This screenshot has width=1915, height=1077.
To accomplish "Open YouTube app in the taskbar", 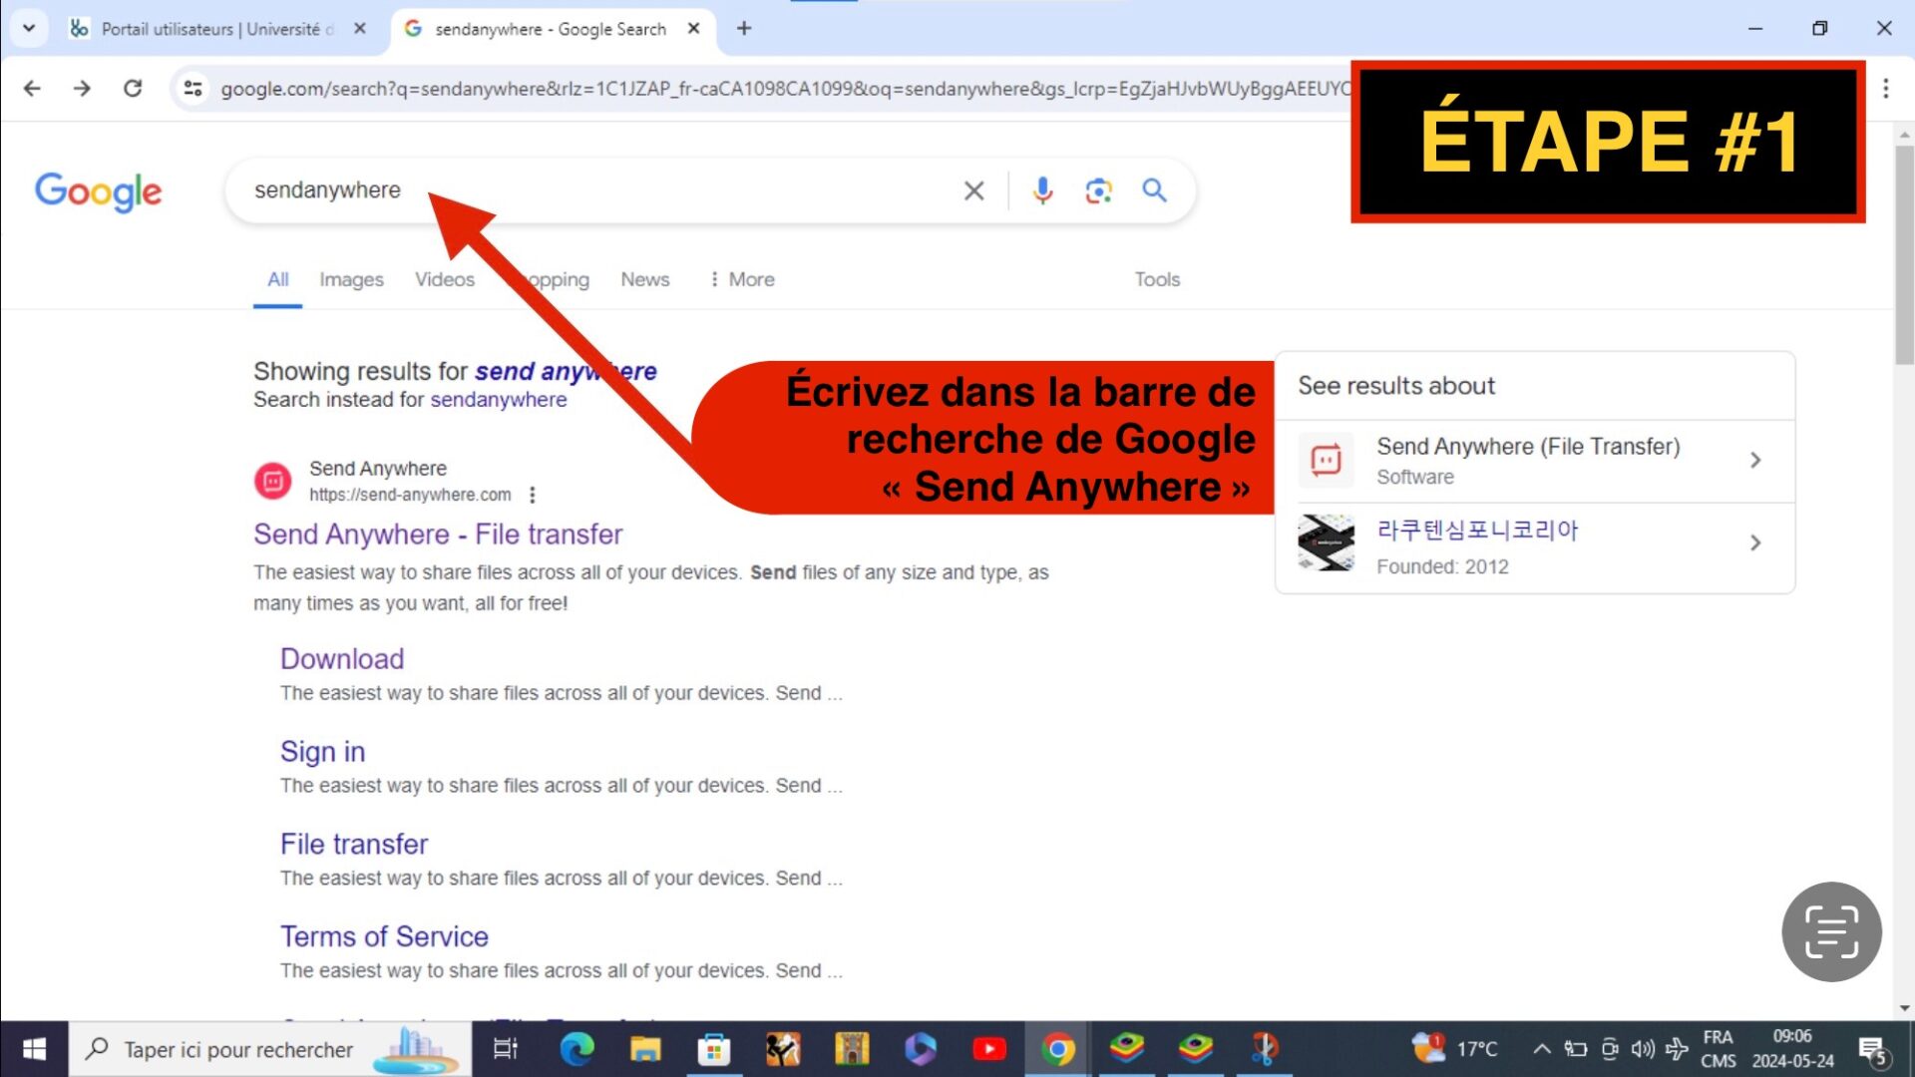I will tap(988, 1048).
